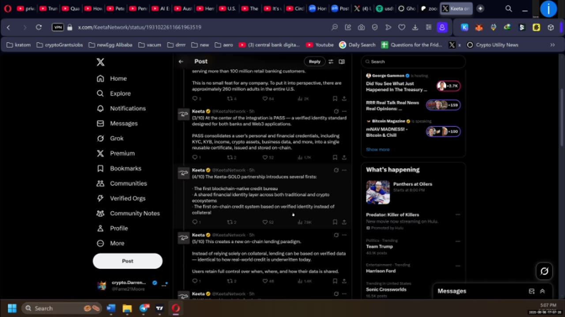The height and width of the screenshot is (317, 565).
Task: Open Communities in the sidebar
Action: (x=122, y=183)
